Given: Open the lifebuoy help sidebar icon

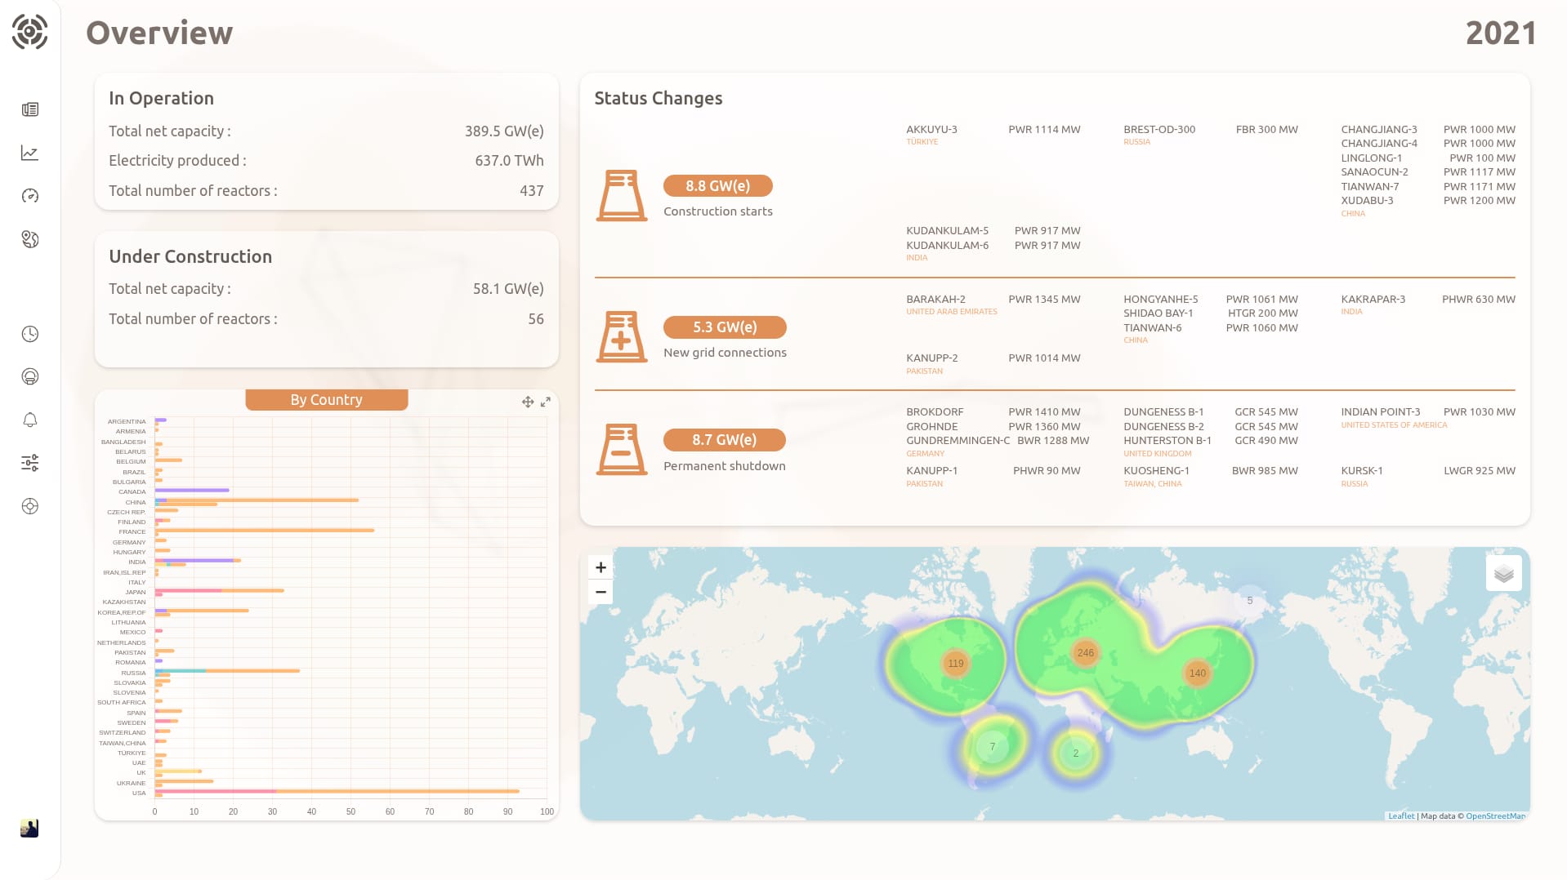Looking at the screenshot, I should [x=30, y=506].
